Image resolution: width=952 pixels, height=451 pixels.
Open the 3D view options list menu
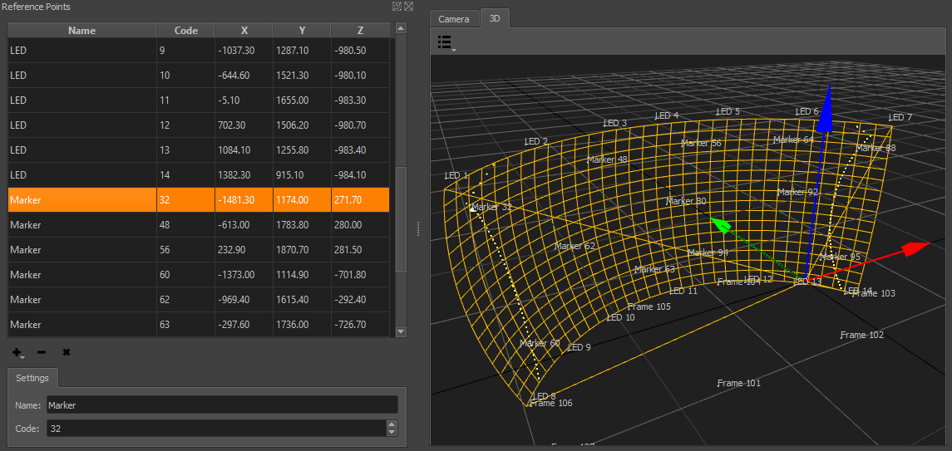(x=446, y=42)
